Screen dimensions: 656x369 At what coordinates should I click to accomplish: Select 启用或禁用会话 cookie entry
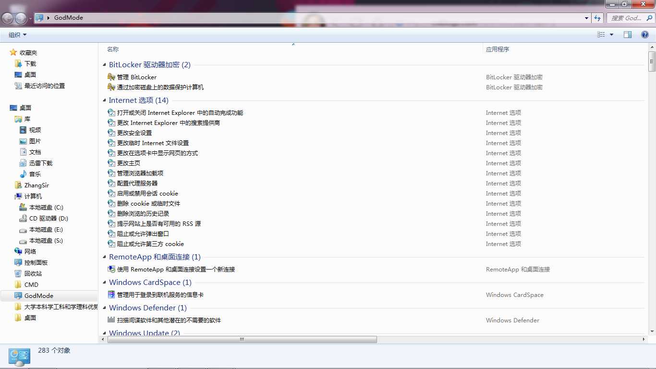pyautogui.click(x=147, y=193)
